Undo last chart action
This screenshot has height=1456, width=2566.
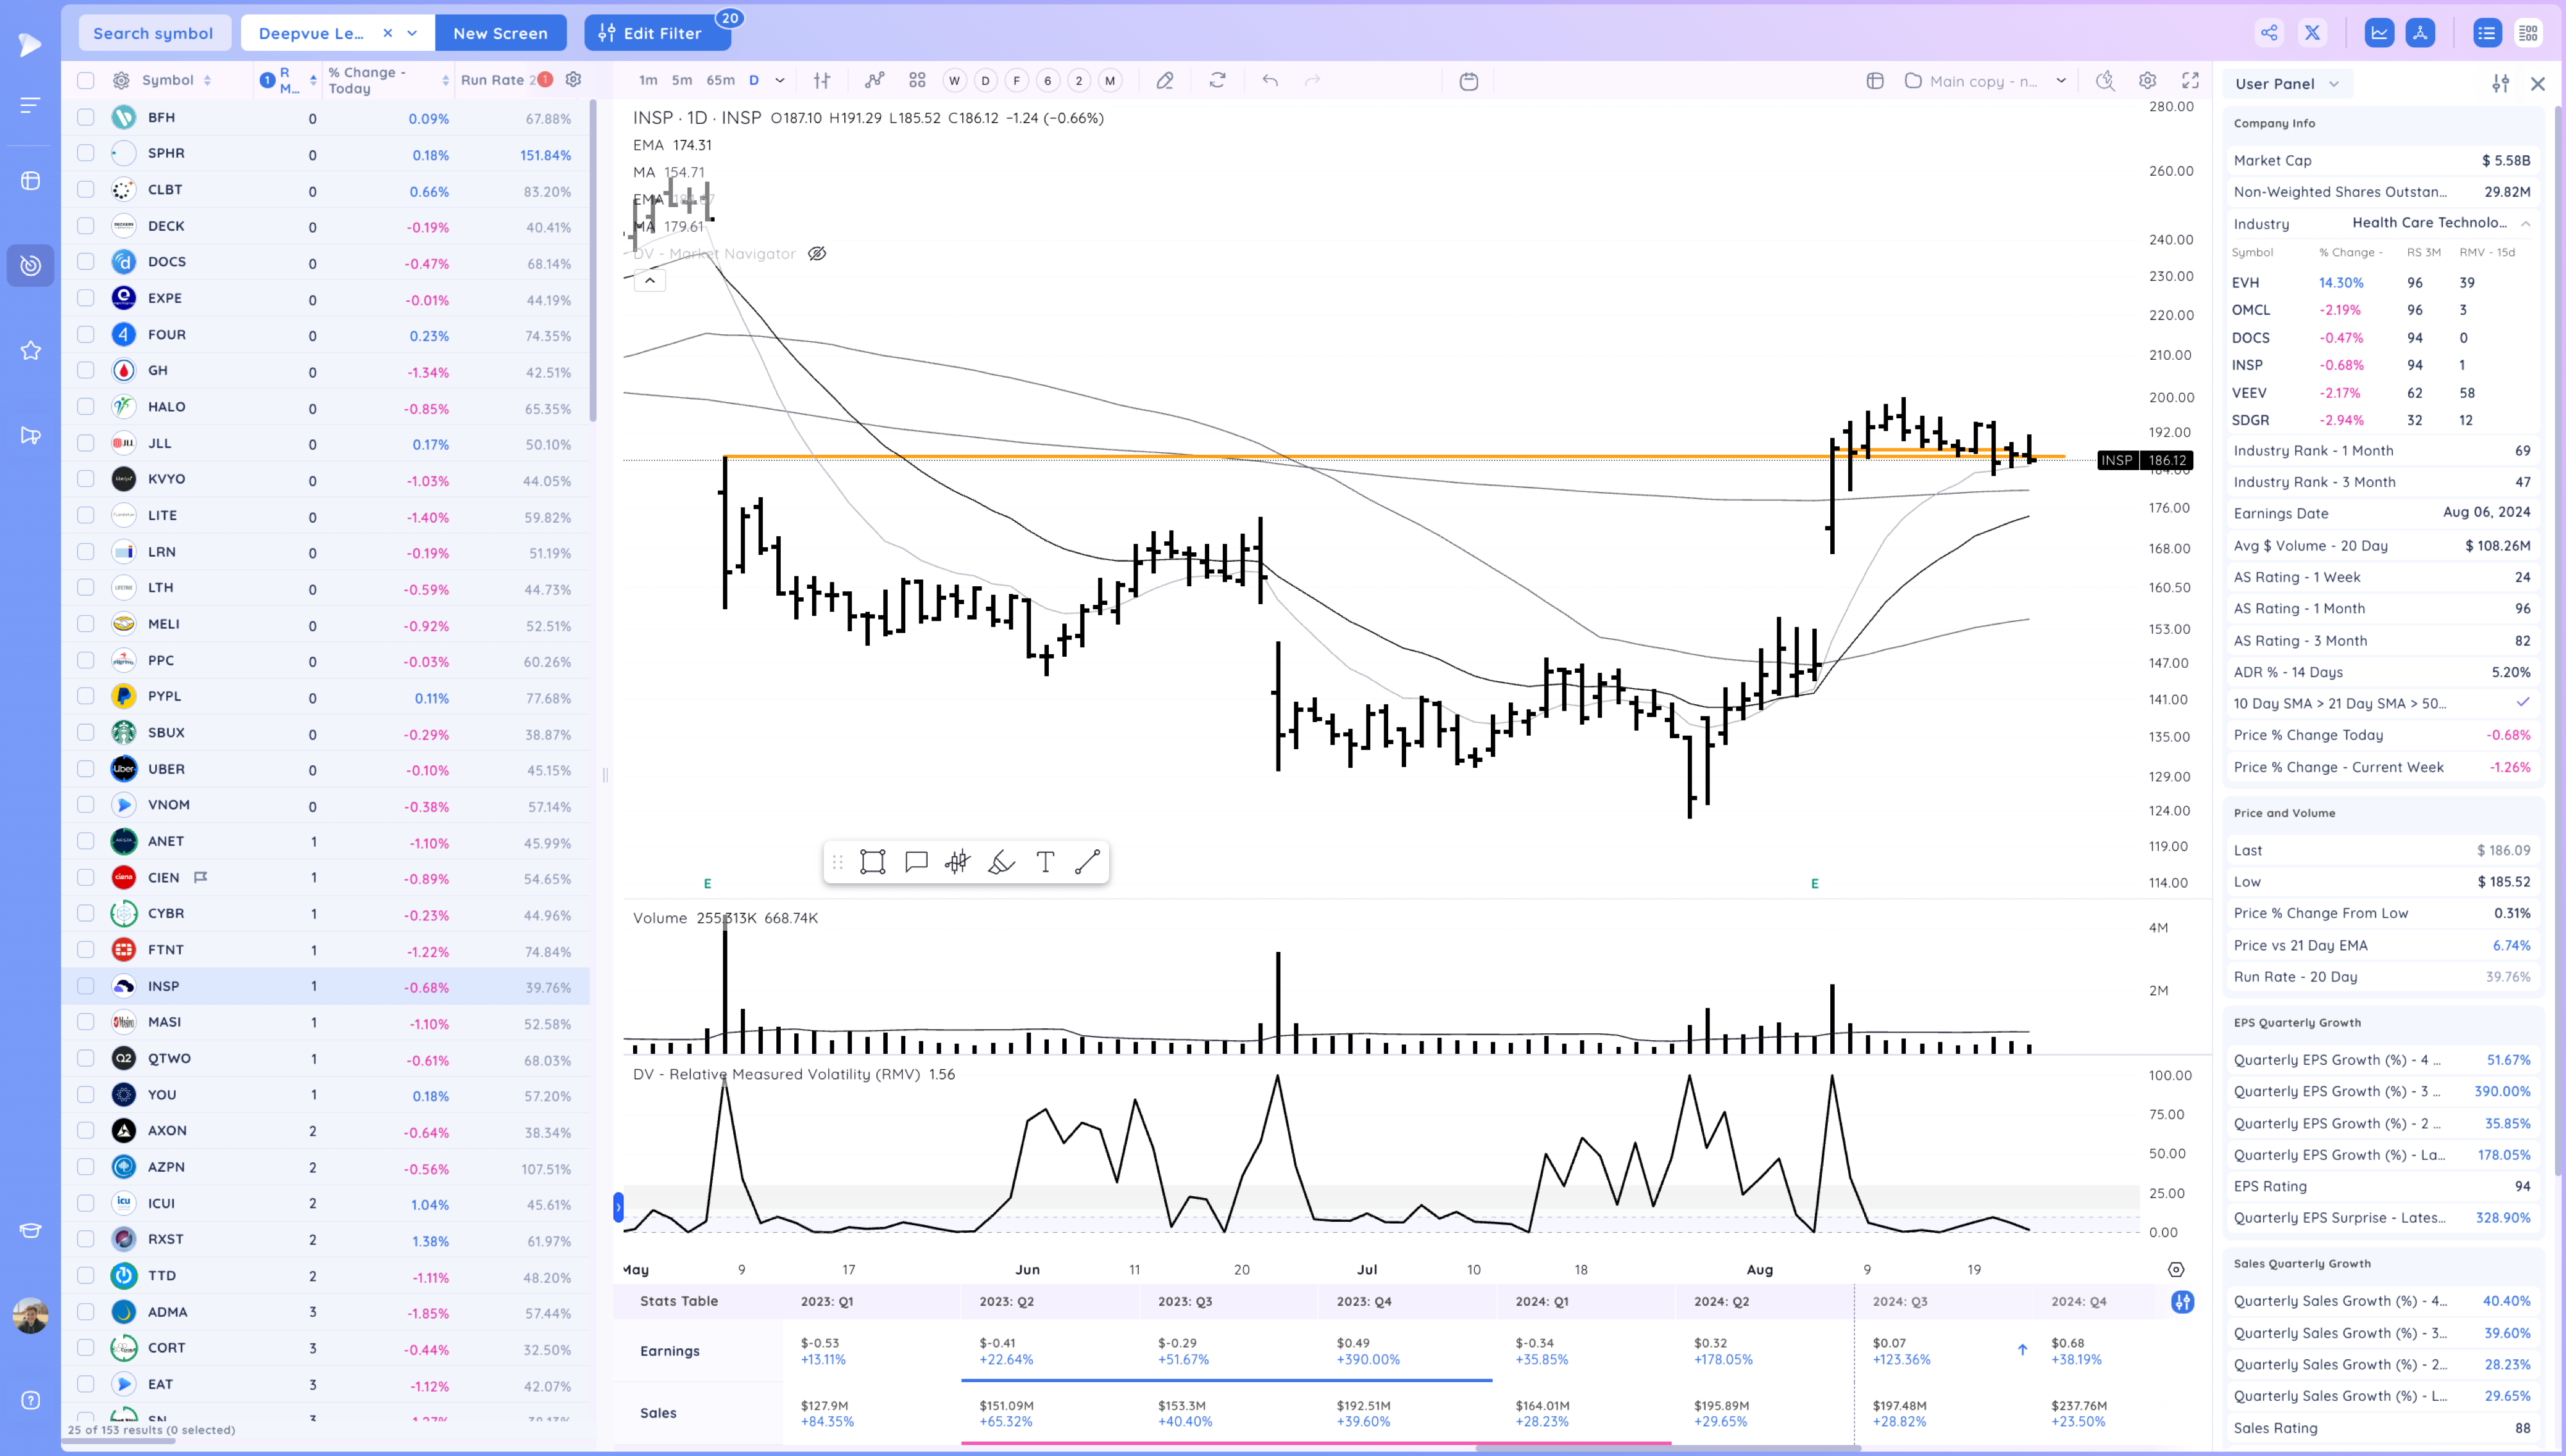click(1270, 81)
